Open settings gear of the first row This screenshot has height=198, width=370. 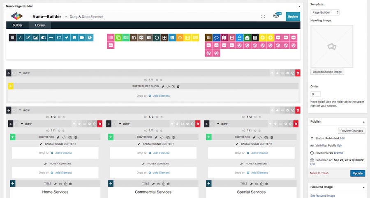pos(287,73)
